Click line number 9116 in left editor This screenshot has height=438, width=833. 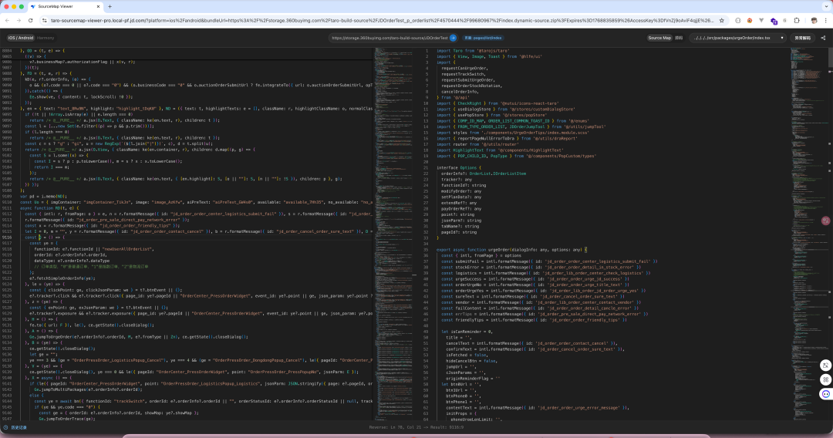7,238
